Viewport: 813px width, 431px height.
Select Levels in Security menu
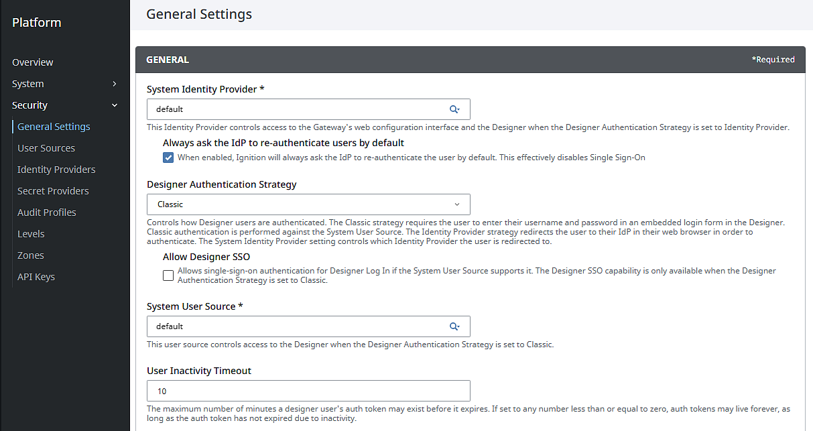[x=31, y=234]
